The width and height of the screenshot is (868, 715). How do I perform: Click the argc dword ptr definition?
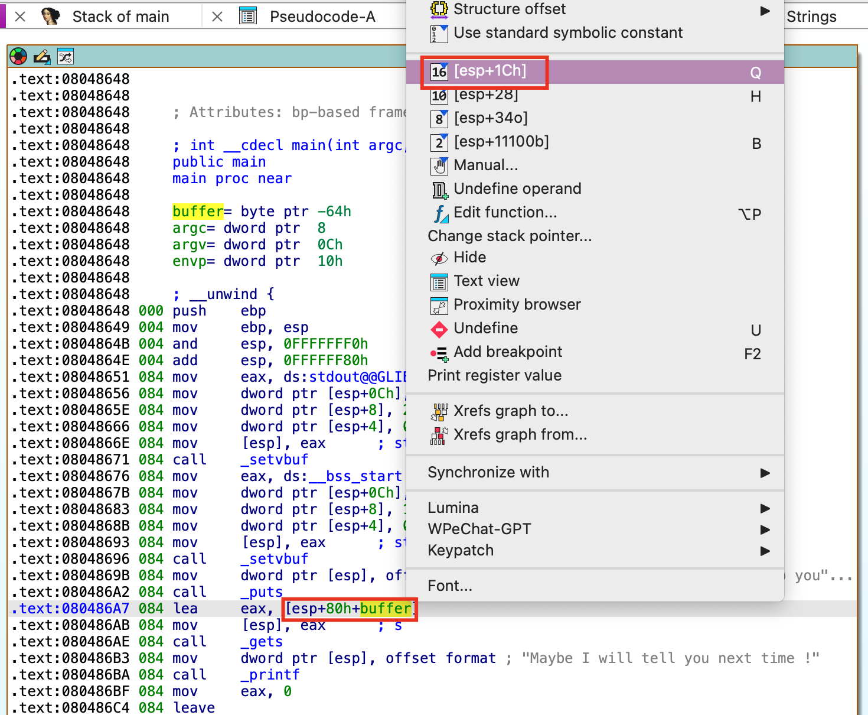(249, 228)
